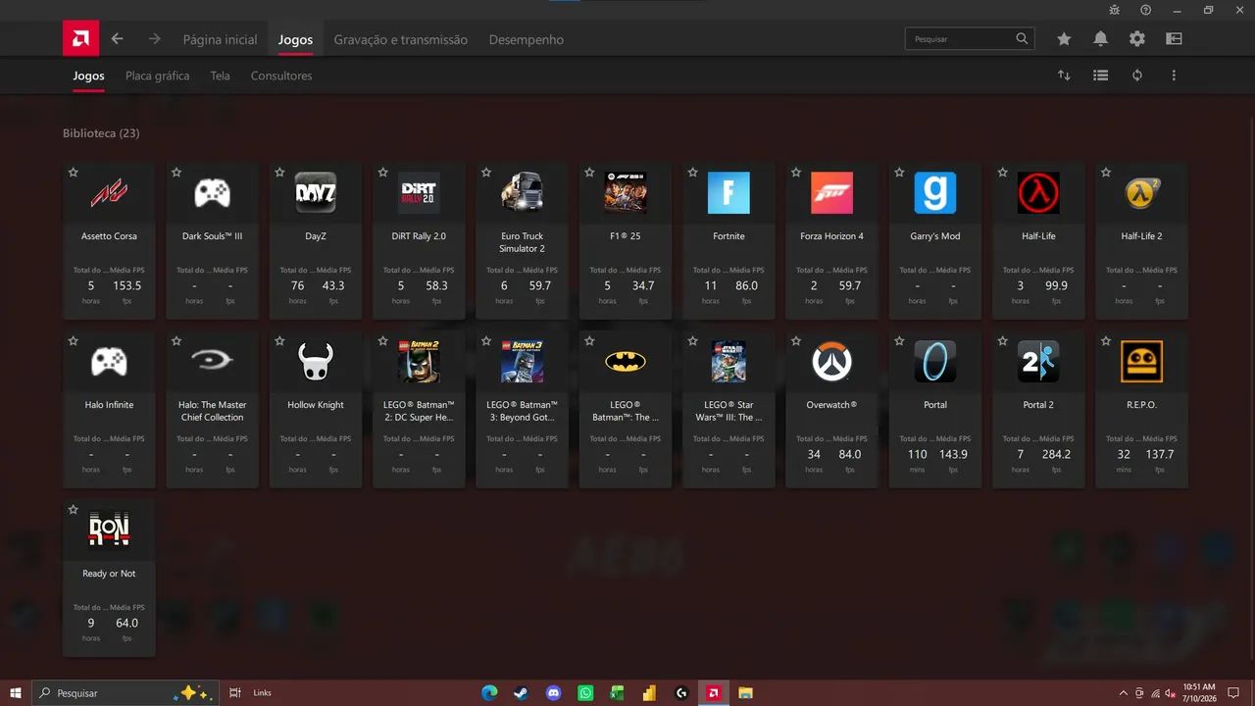
Task: Open the three-dot more options menu
Action: coord(1174,76)
